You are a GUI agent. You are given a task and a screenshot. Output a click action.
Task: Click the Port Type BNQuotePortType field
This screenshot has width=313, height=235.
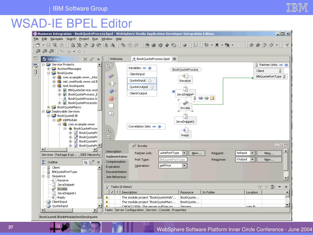point(173,159)
